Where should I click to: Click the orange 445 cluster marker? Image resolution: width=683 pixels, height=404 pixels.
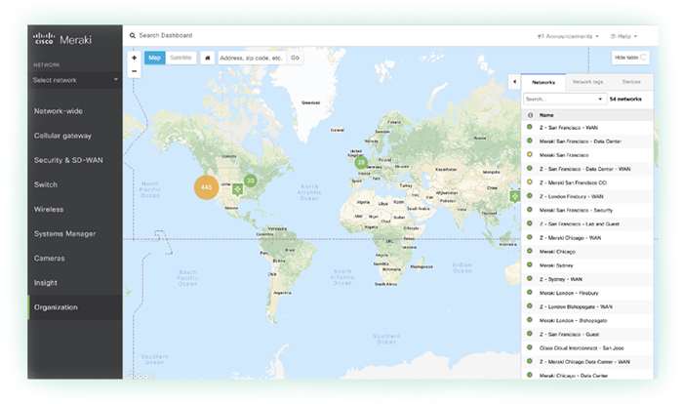coord(206,187)
